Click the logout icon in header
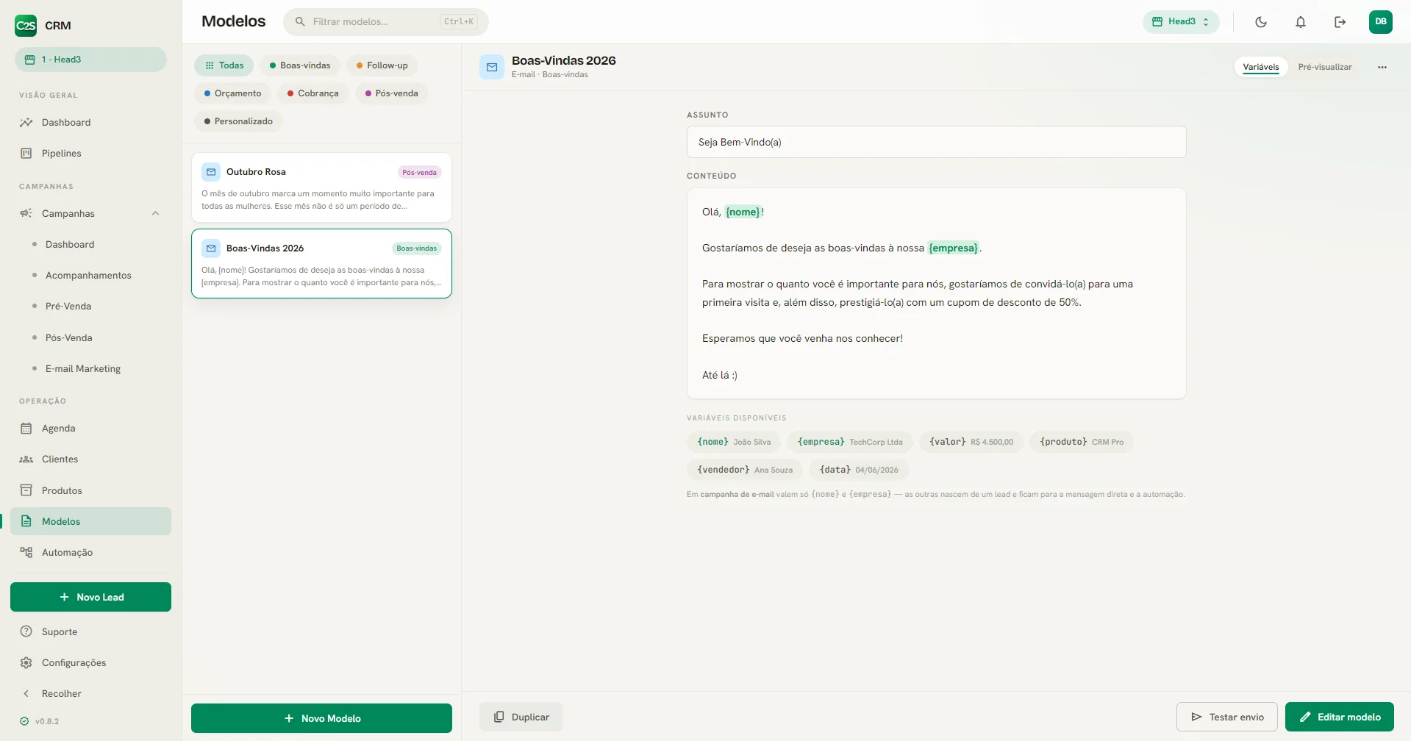 pyautogui.click(x=1340, y=22)
